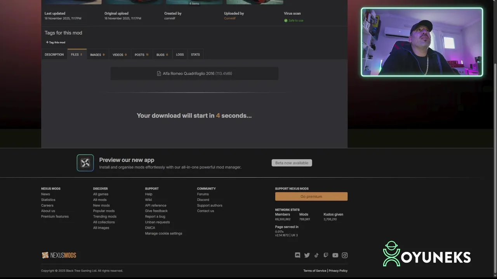Open the Careers footer link
Image resolution: width=497 pixels, height=279 pixels.
point(47,205)
